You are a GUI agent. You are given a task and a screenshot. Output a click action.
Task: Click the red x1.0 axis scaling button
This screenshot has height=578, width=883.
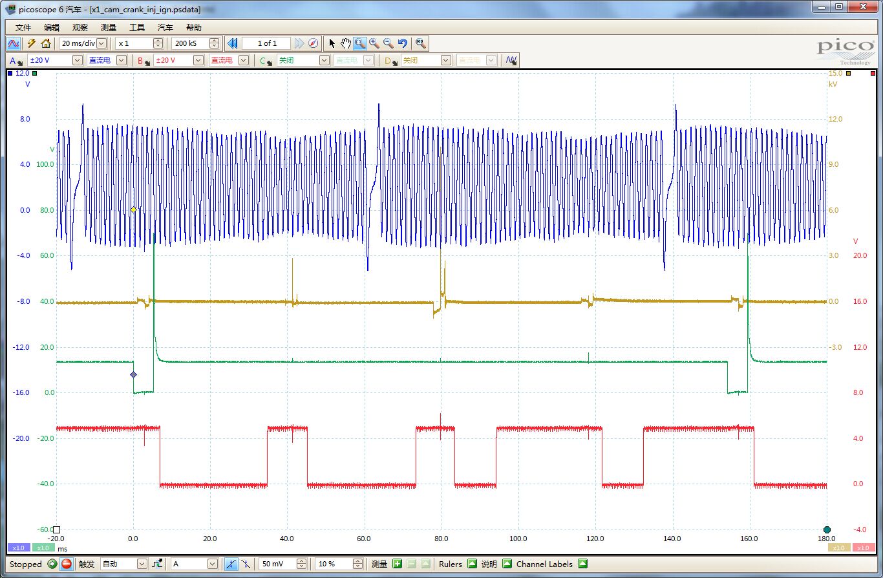[x=862, y=548]
